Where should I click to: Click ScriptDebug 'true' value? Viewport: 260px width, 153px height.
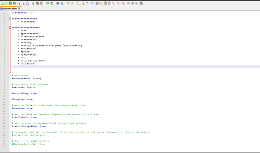click(34, 93)
